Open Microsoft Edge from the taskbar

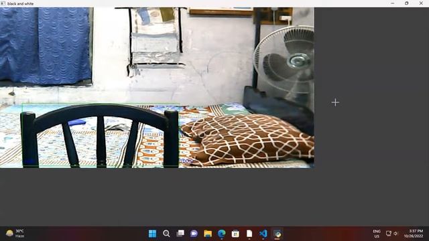[222, 234]
